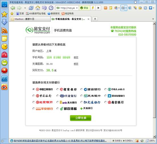Go to home page via house icon
Image resolution: width=157 pixels, height=144 pixels.
pyautogui.click(x=38, y=8)
